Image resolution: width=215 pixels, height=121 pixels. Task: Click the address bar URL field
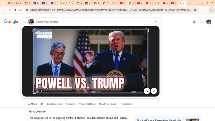pos(110,10)
